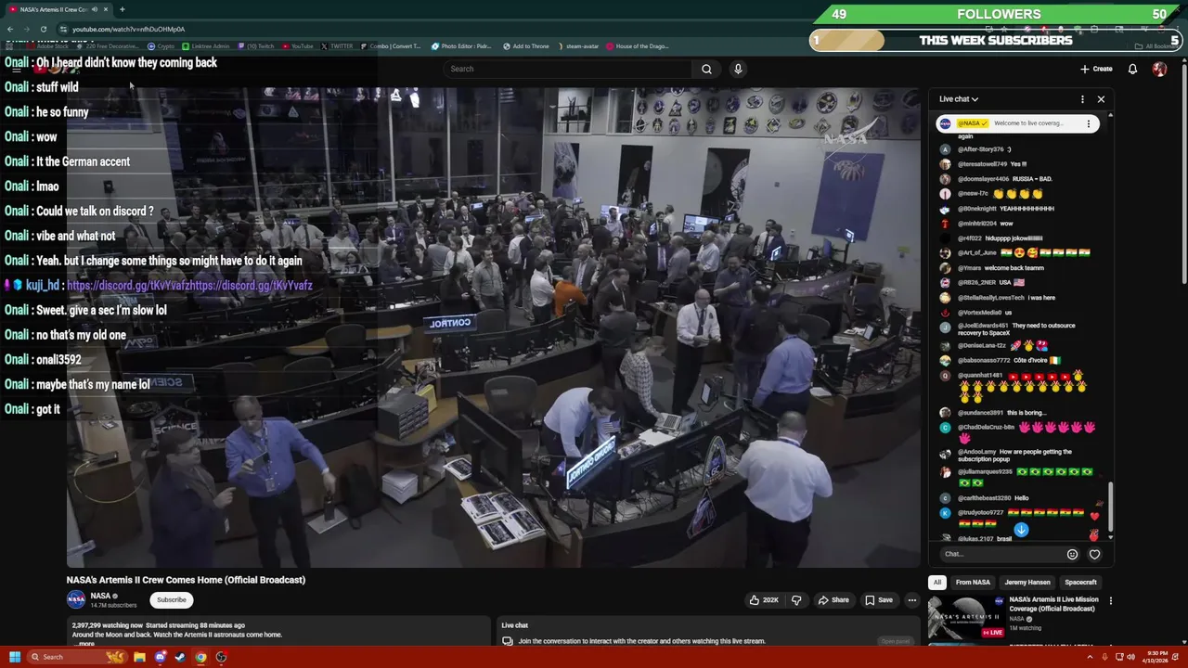Screen dimensions: 1188x668
Task: Click the video title text
Action: (186, 580)
